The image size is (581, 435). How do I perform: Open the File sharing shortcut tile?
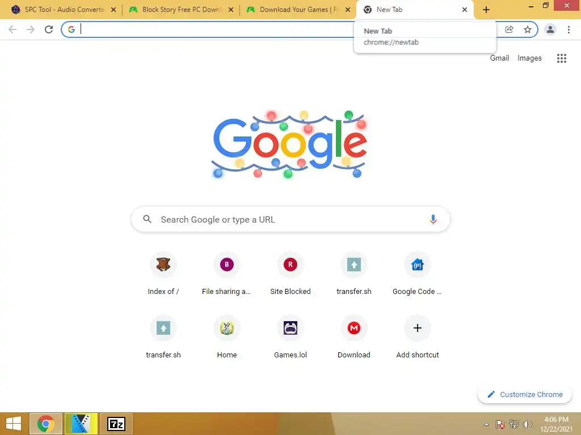(x=226, y=275)
